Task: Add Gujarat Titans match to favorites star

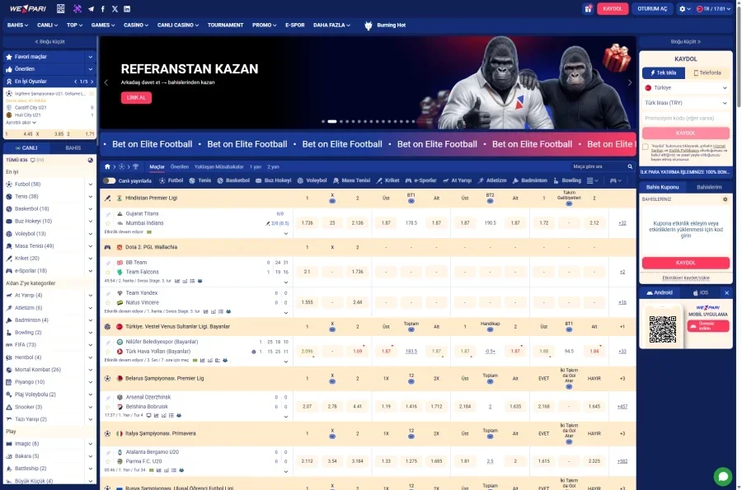Action: [108, 223]
